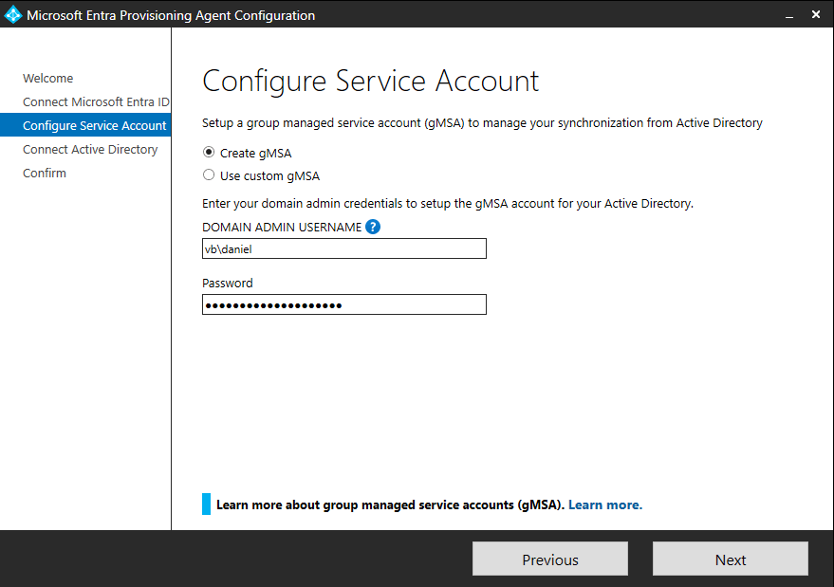
Task: Minimize the Provisioning Agent window
Action: click(789, 15)
